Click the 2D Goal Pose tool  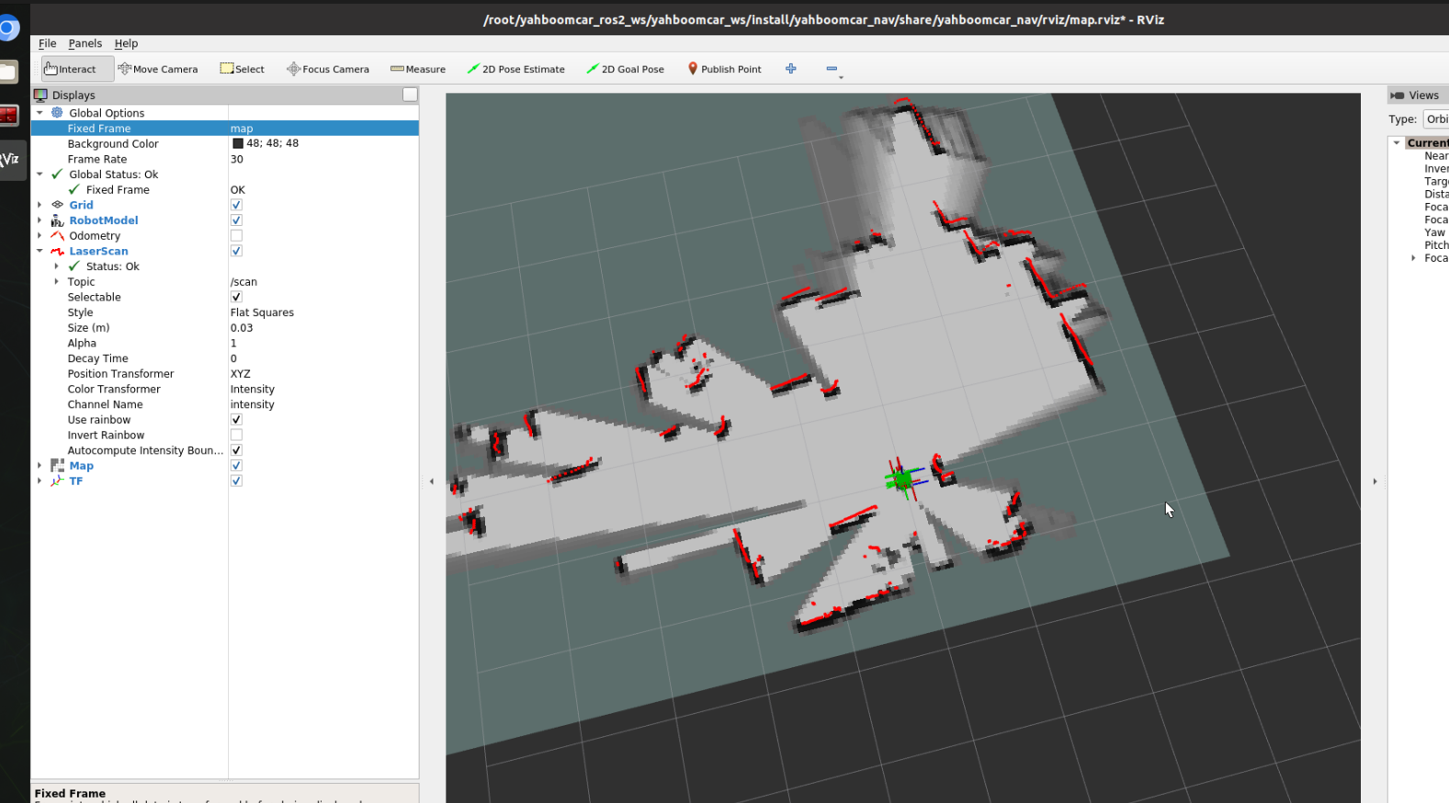tap(625, 69)
